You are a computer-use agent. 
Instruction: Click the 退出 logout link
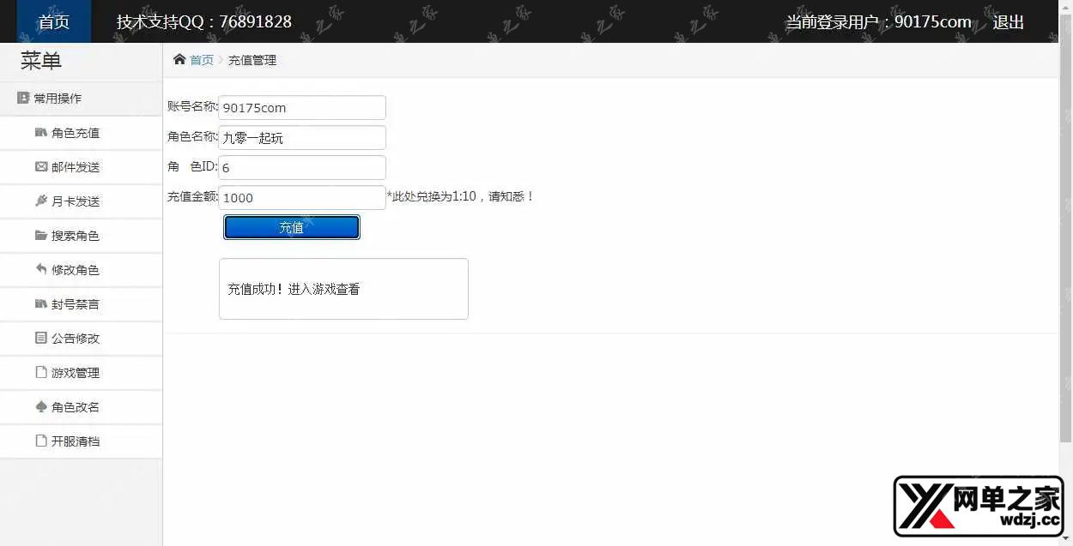pyautogui.click(x=1007, y=22)
